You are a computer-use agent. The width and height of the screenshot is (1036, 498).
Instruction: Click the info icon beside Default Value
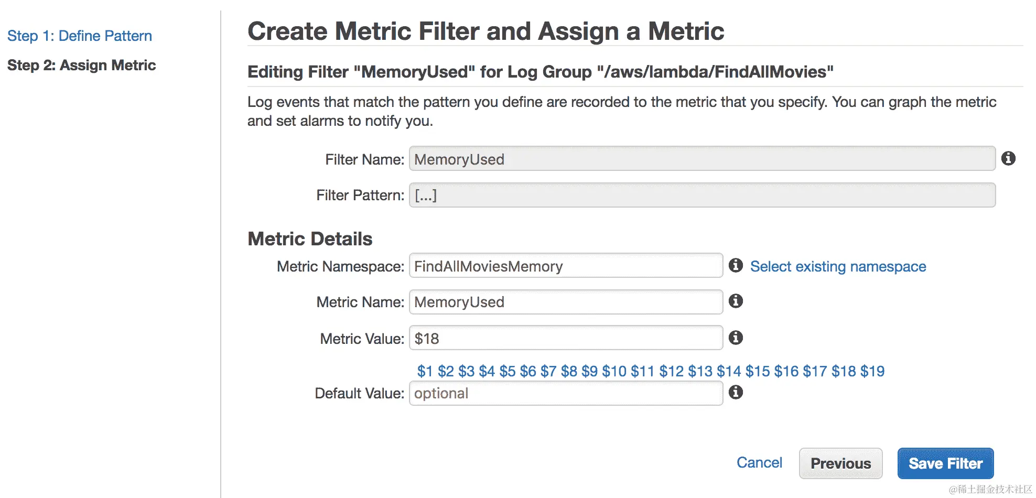pyautogui.click(x=736, y=392)
